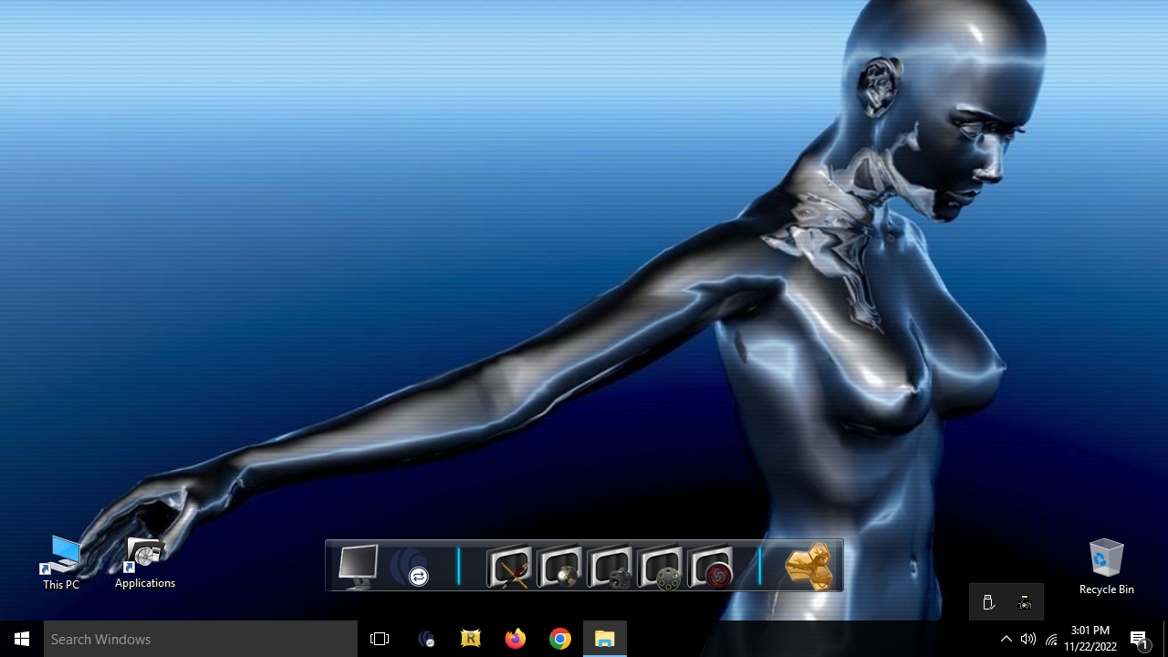1168x657 pixels.
Task: Click the Search Windows box
Action: click(201, 639)
